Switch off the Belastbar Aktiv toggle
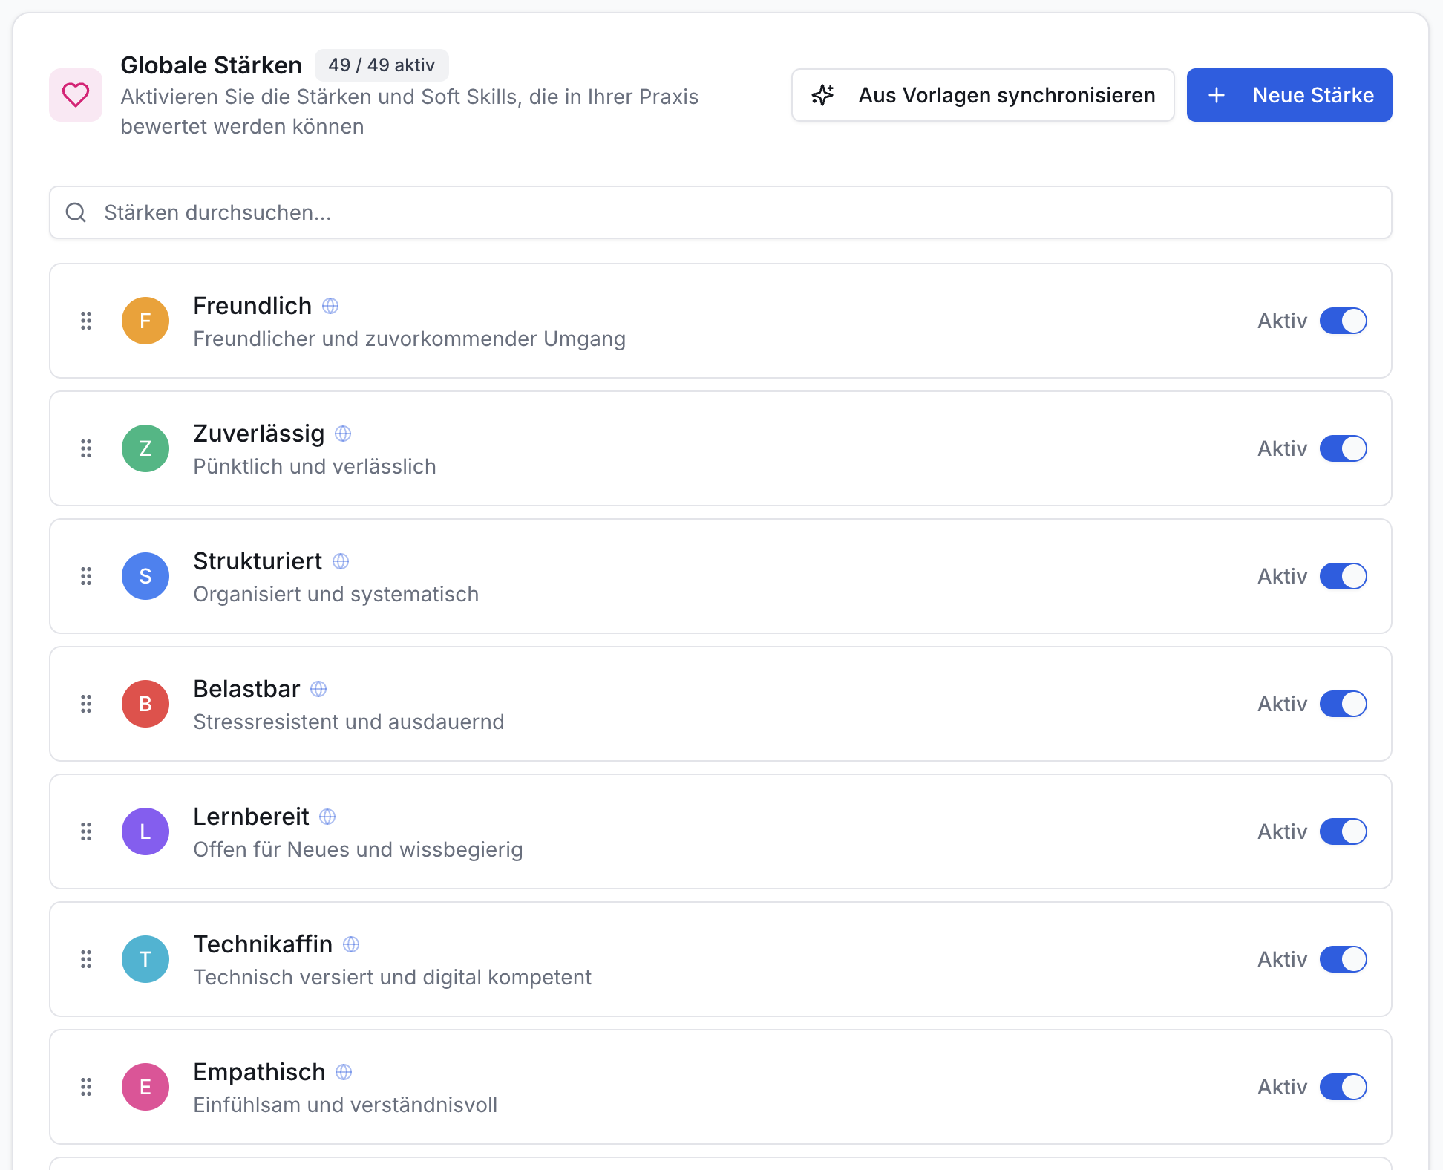 coord(1344,704)
